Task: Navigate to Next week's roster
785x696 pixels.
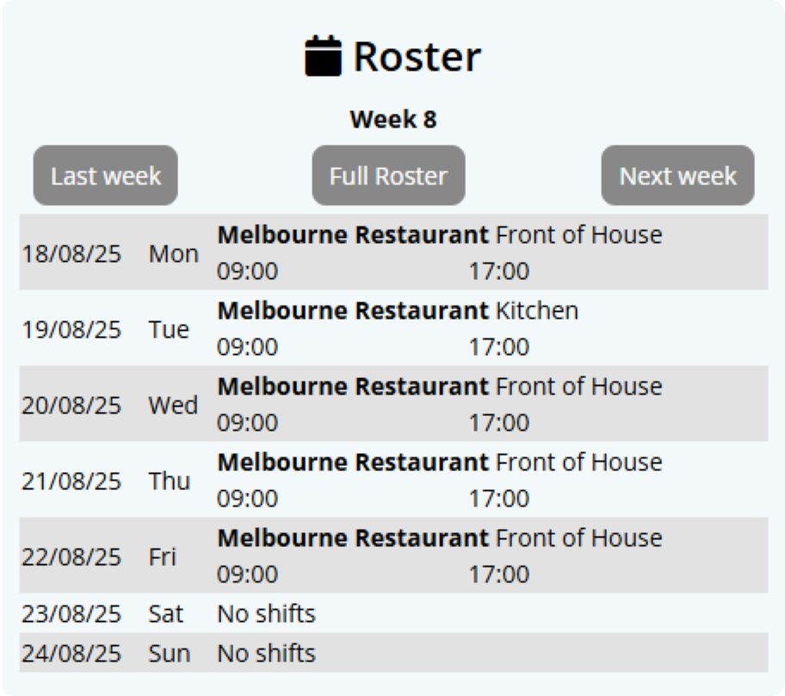Action: 678,176
